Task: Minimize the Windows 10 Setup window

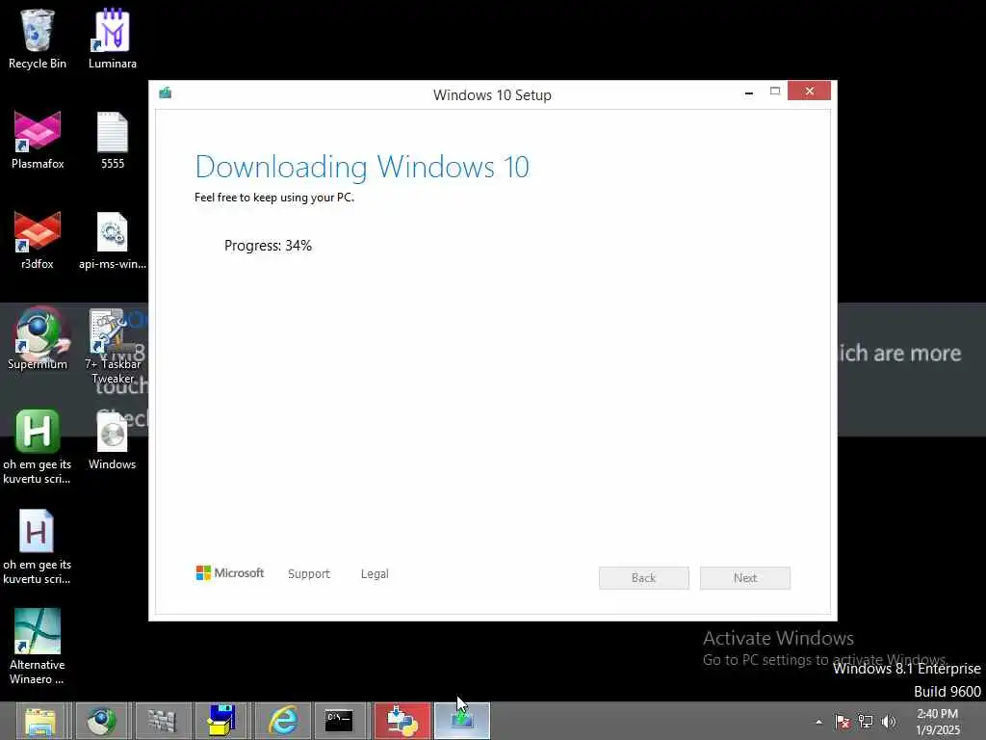Action: (x=749, y=92)
